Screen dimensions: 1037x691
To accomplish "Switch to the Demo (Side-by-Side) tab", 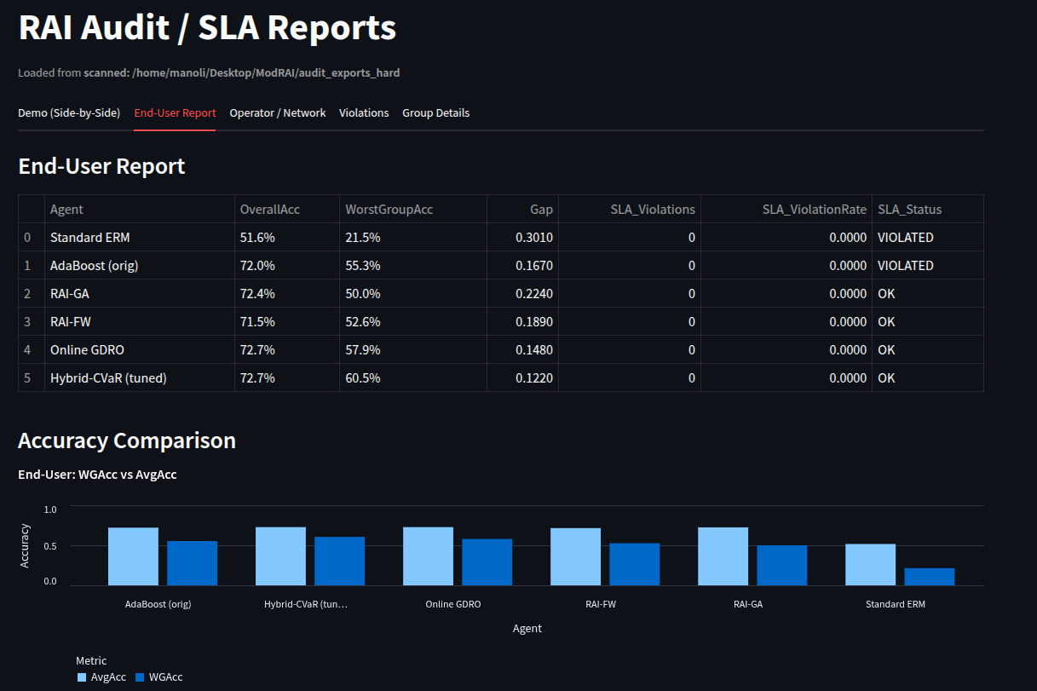I will coord(69,113).
